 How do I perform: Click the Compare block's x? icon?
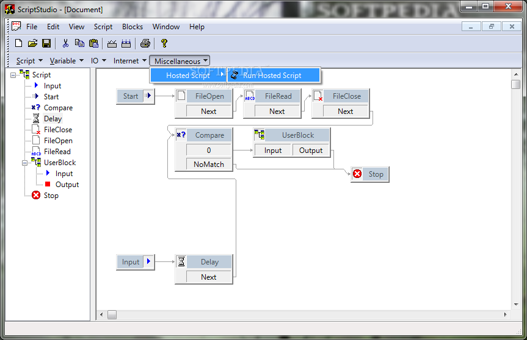coord(181,135)
